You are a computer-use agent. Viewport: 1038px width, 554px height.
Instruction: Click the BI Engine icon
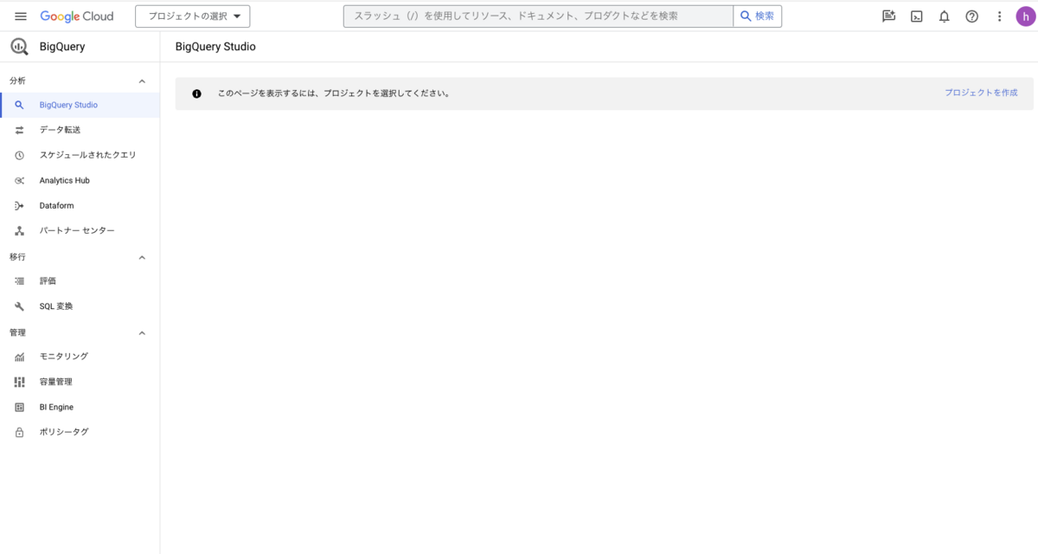(x=19, y=407)
